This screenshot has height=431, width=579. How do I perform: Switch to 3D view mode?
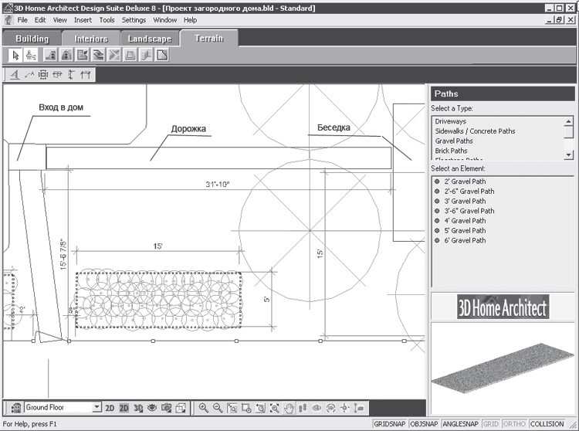click(x=138, y=407)
